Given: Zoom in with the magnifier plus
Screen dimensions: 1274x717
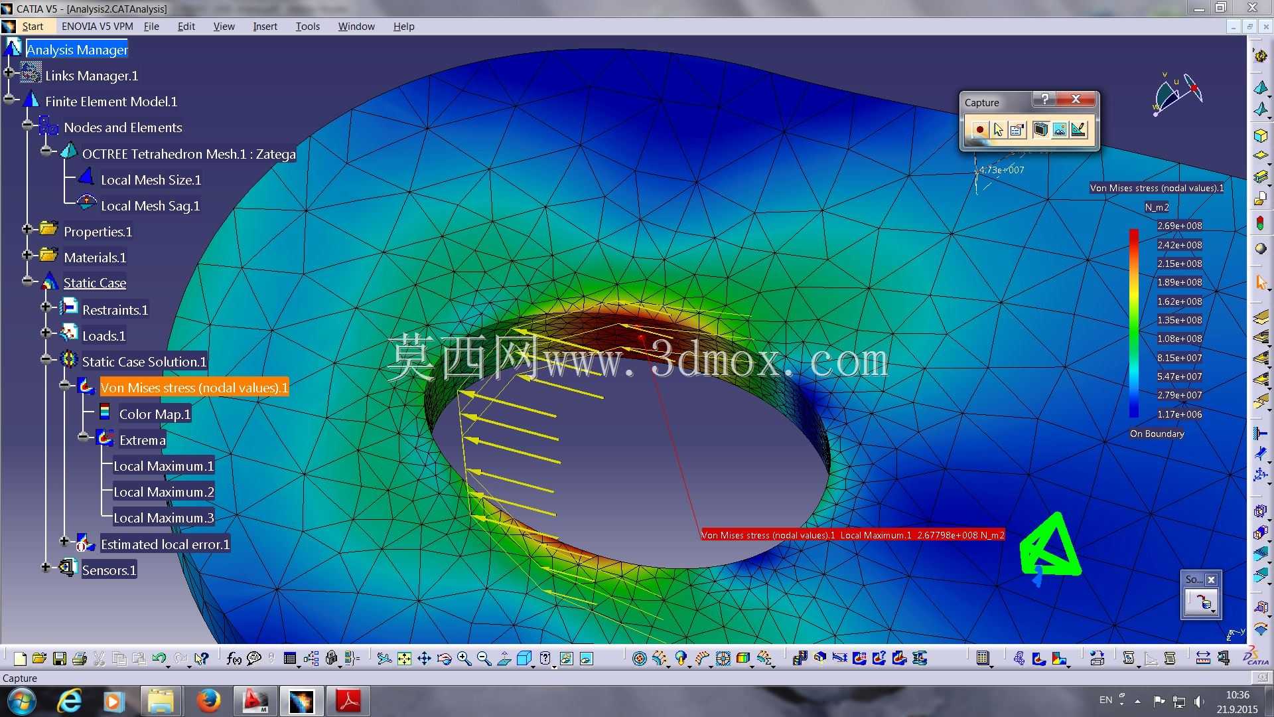Looking at the screenshot, I should click(464, 659).
